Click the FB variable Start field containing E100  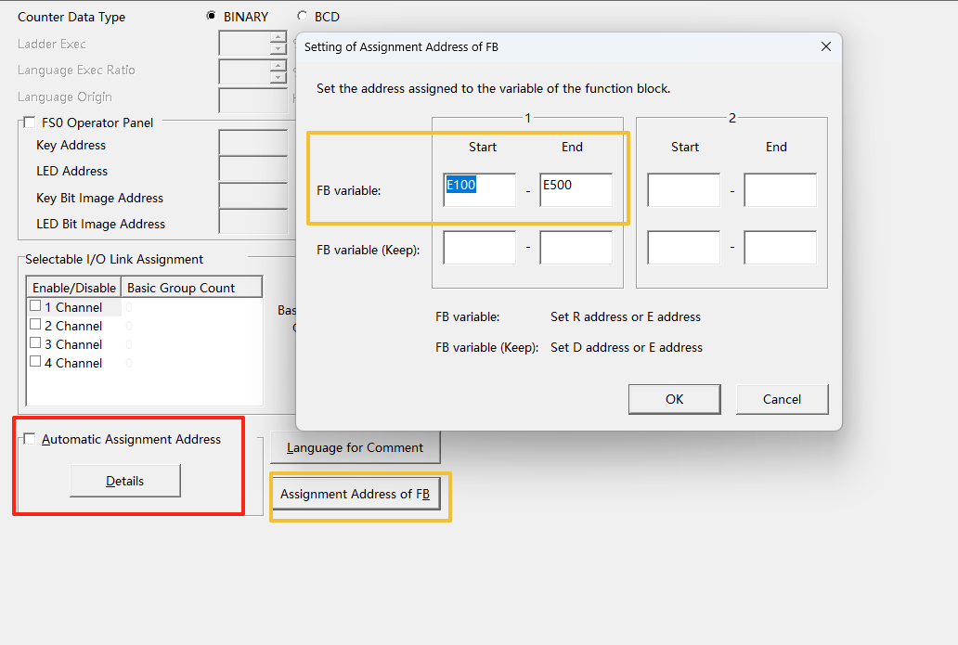pyautogui.click(x=479, y=189)
